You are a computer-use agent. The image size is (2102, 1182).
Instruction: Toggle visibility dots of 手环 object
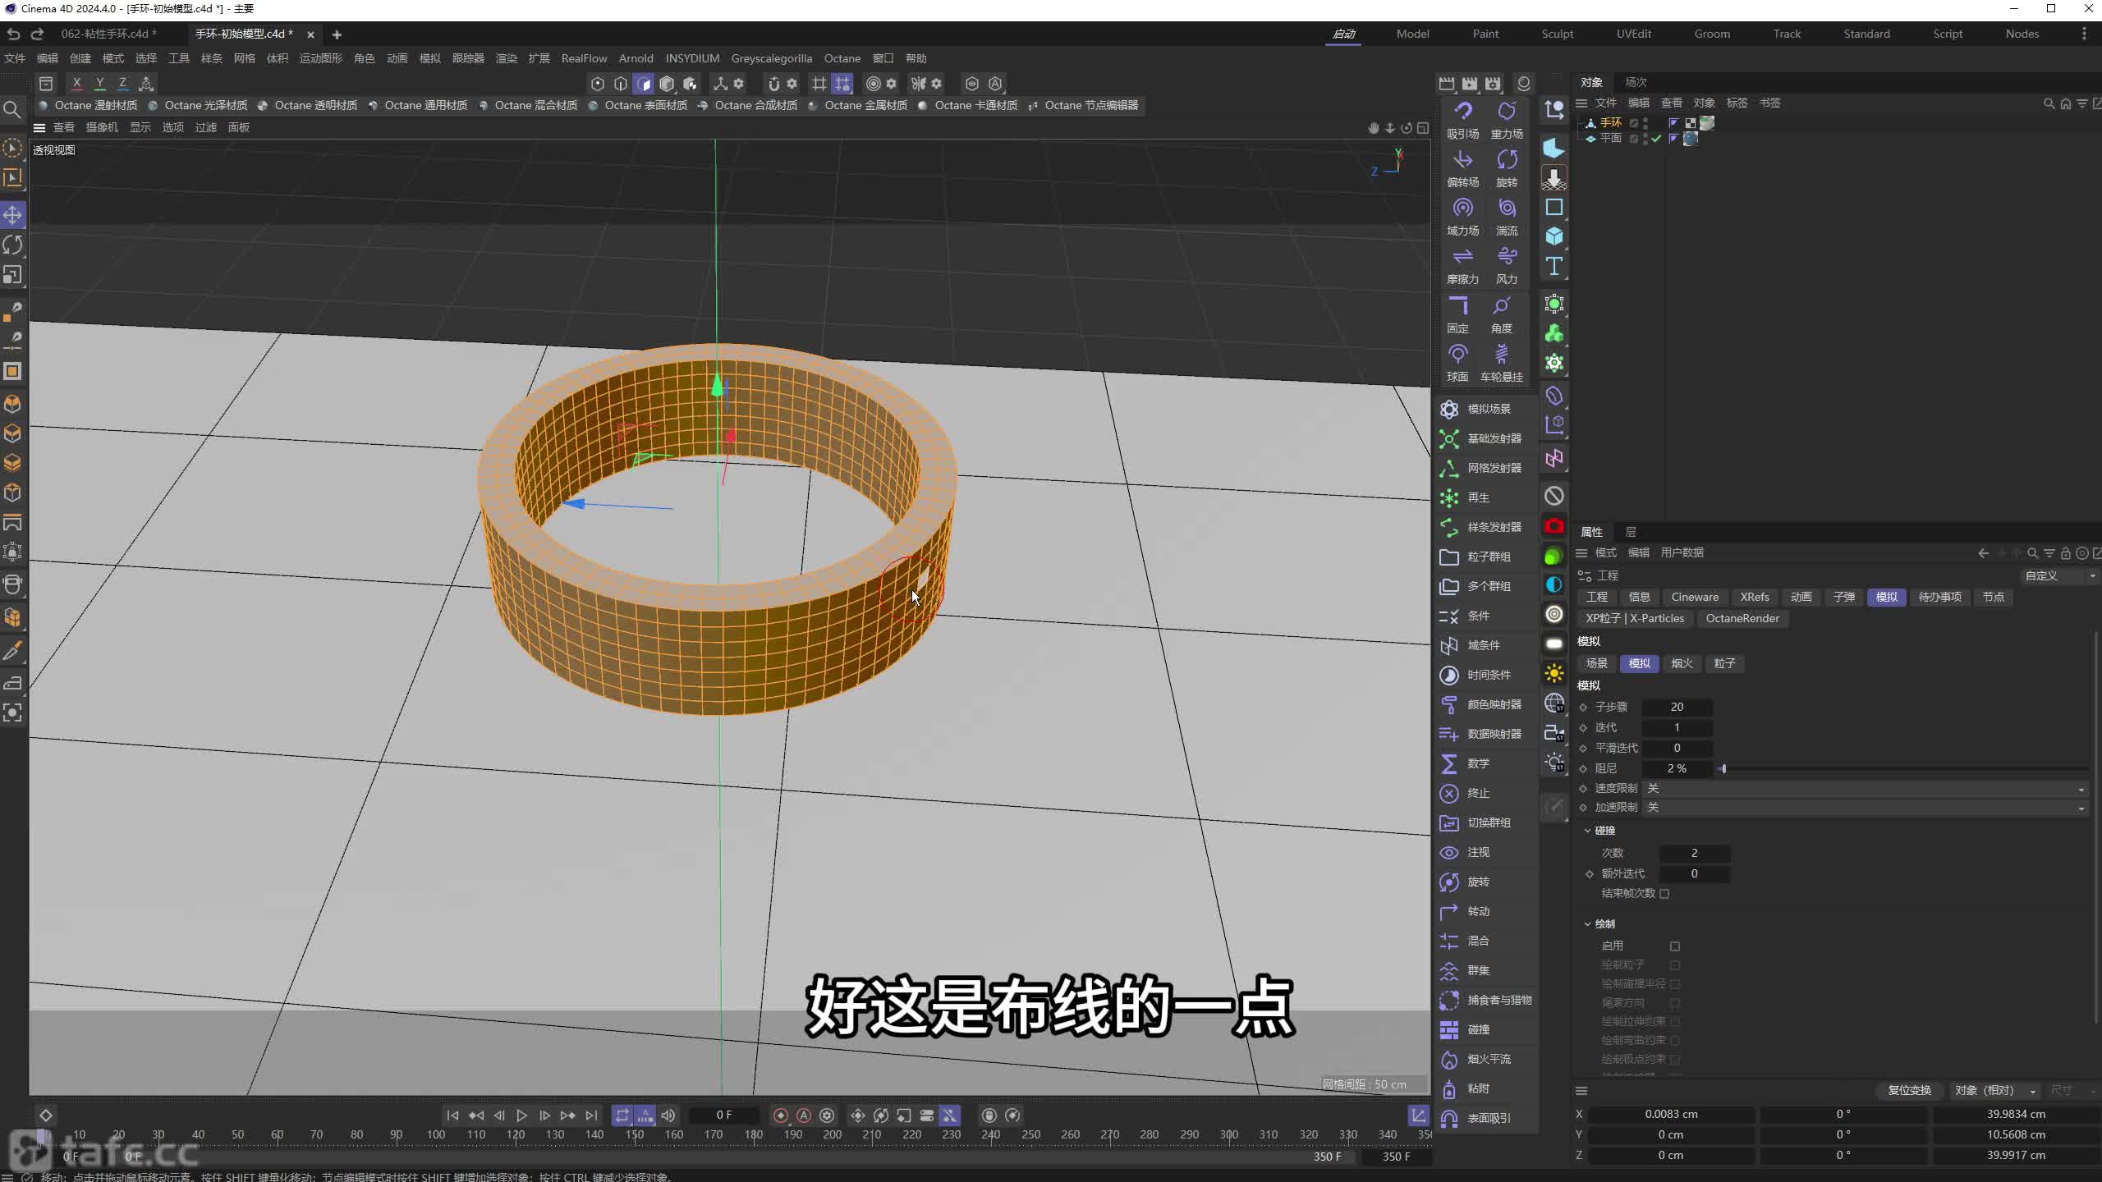1645,123
